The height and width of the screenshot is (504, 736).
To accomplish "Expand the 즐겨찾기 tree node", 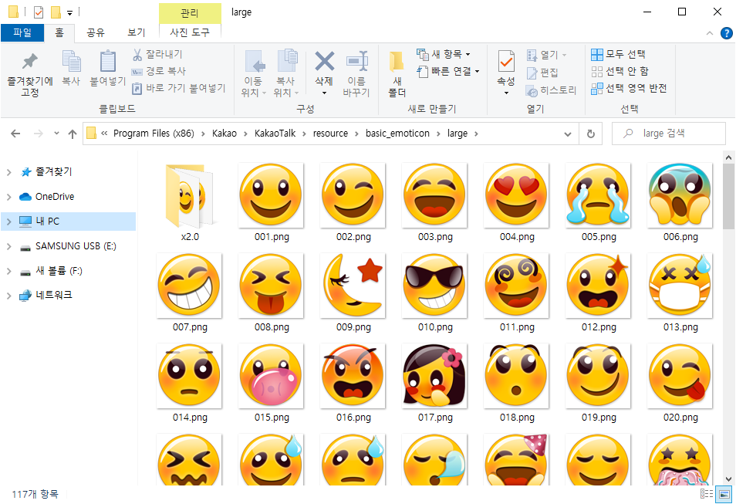I will click(x=9, y=172).
